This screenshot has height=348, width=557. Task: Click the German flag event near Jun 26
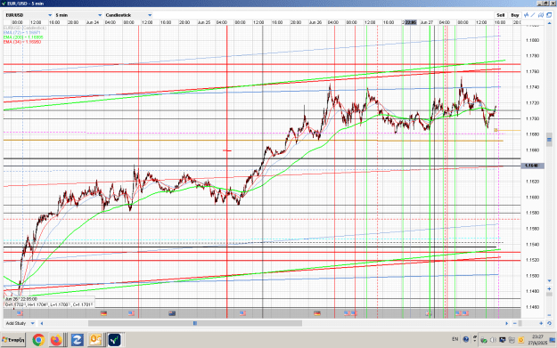(317, 313)
